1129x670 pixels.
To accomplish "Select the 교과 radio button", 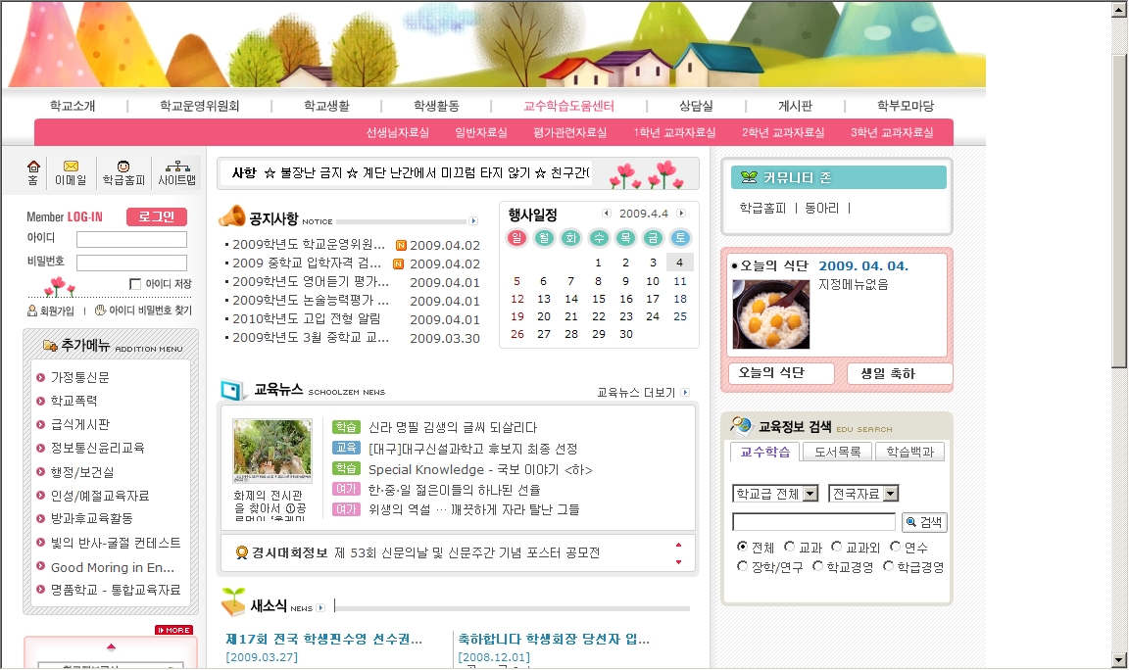I will click(x=790, y=547).
